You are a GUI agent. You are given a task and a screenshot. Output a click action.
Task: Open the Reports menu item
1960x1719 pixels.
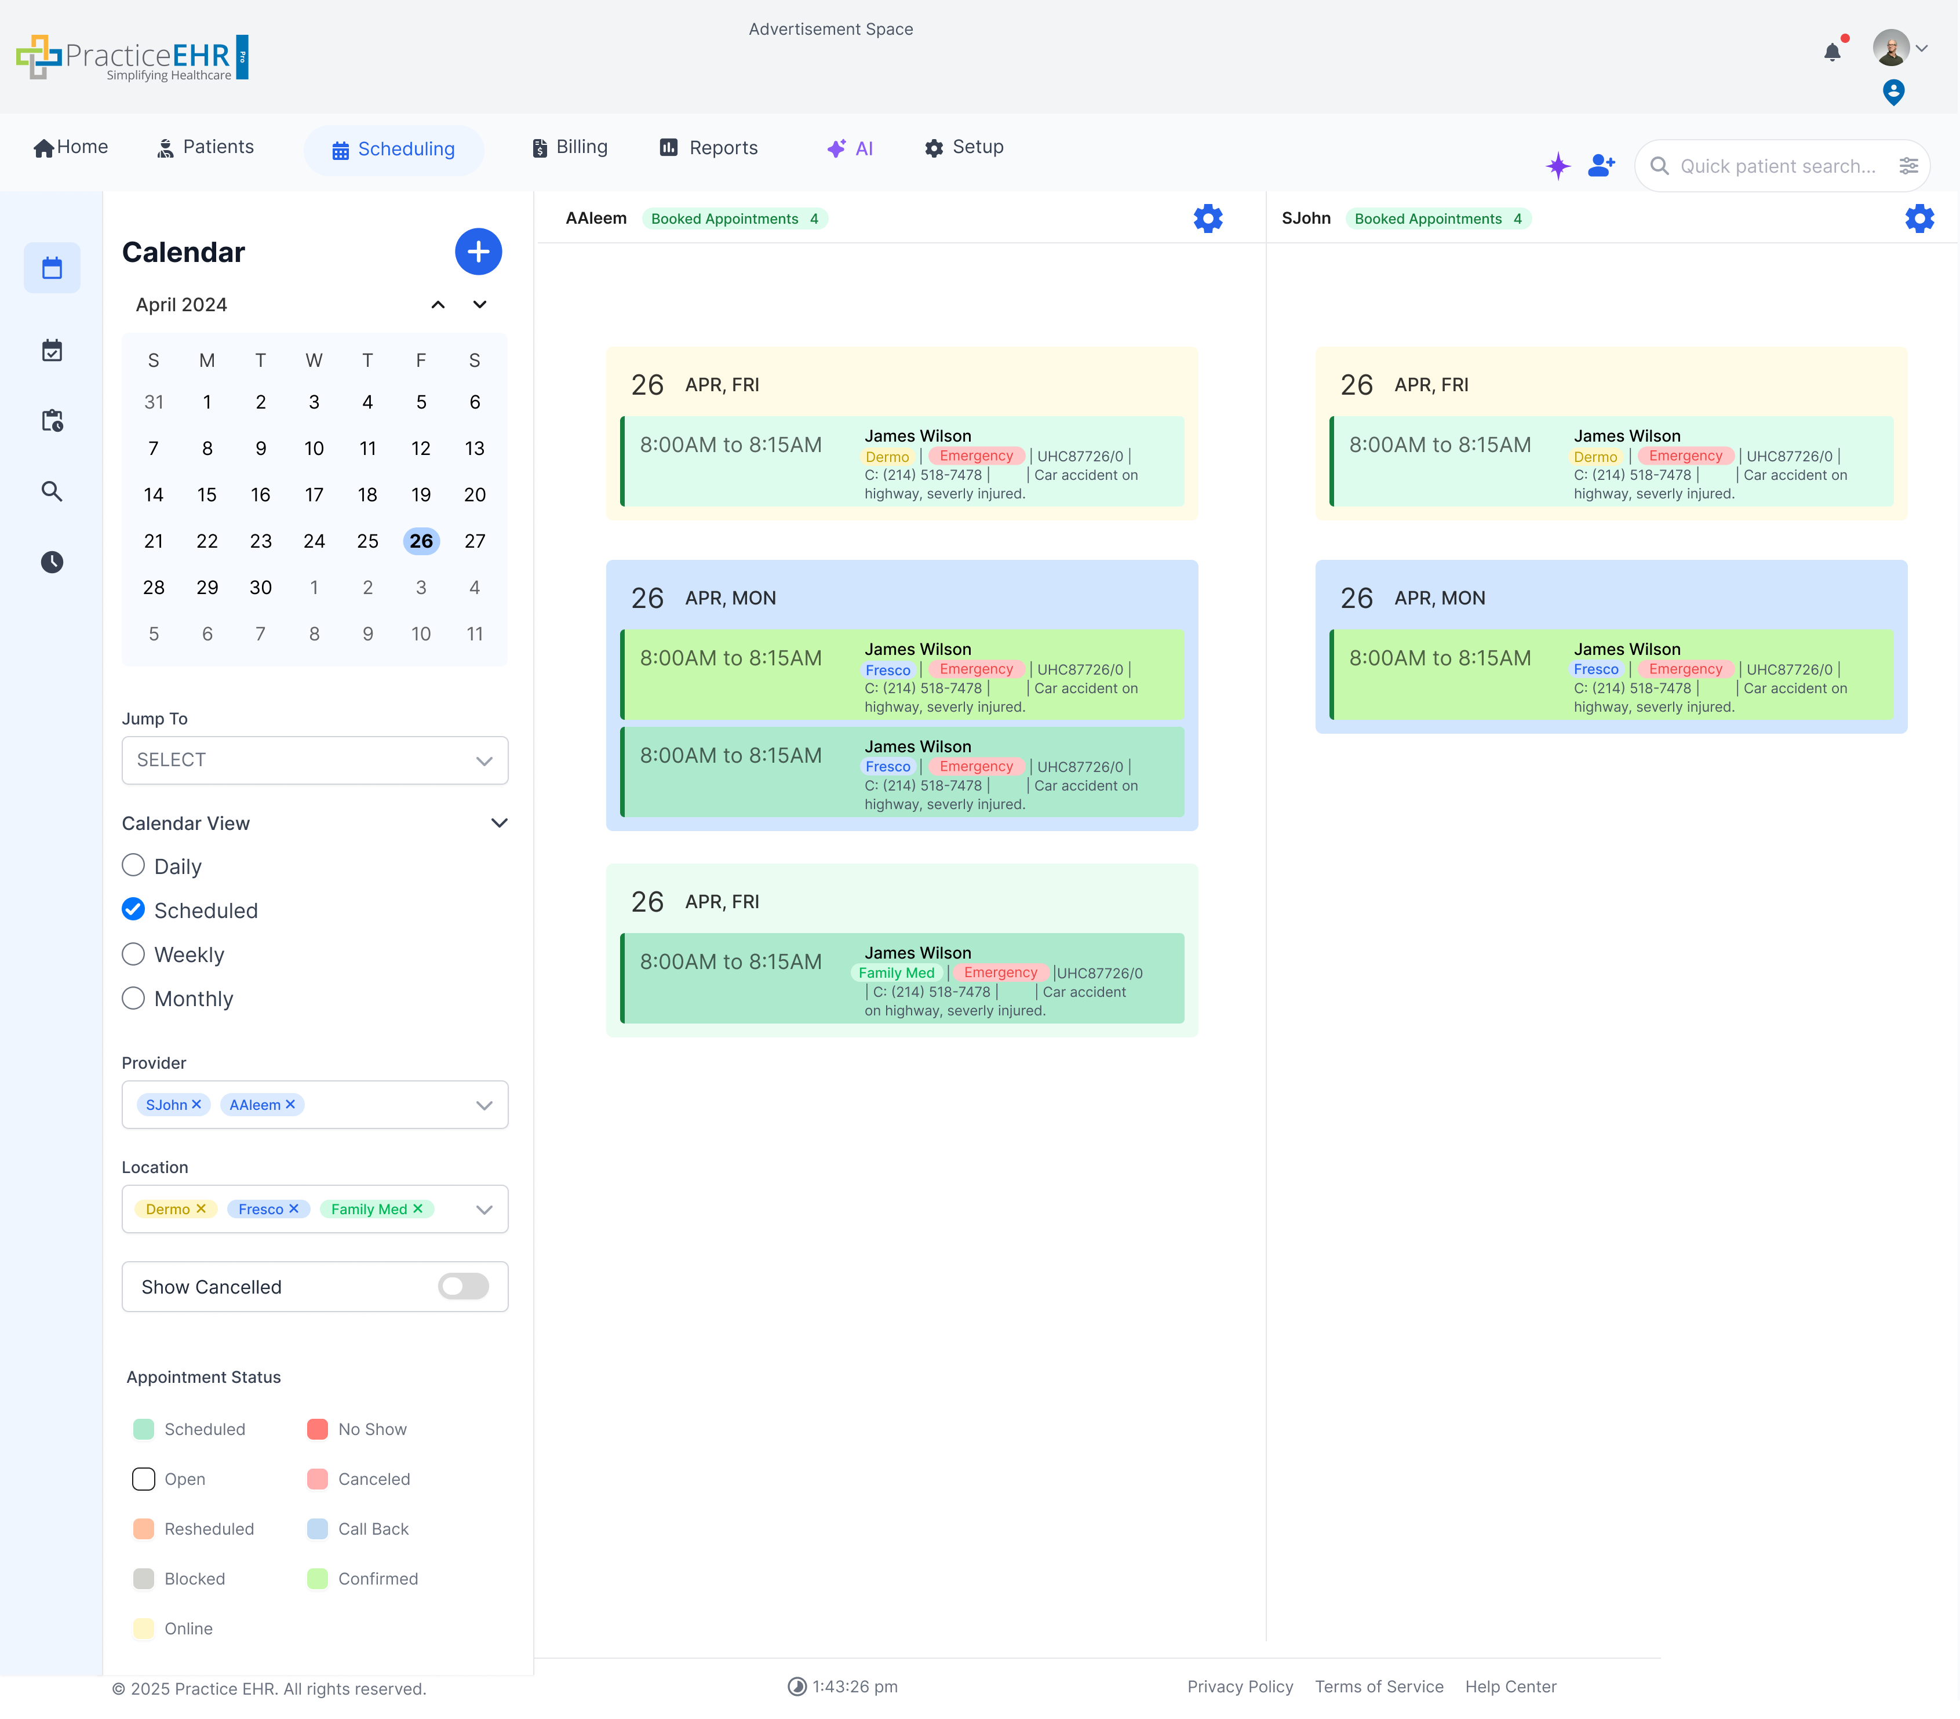point(709,147)
